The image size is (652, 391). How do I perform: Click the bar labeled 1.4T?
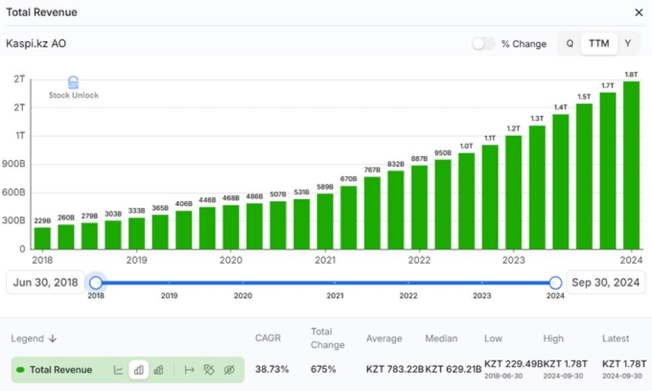pos(560,182)
